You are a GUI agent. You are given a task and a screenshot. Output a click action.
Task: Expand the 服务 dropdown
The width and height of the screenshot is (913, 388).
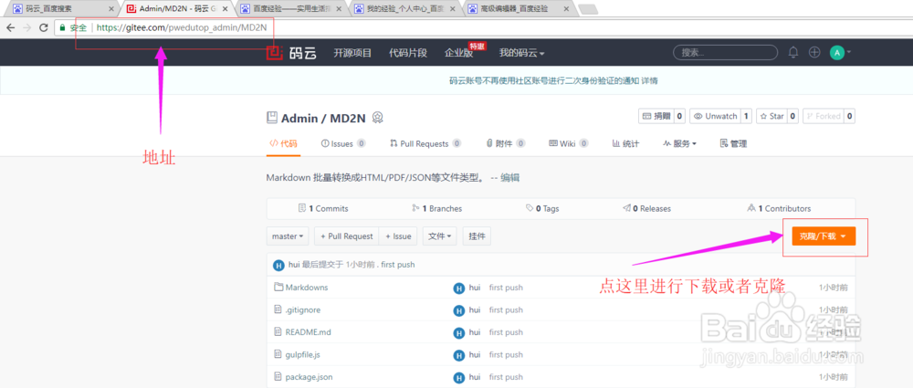[x=679, y=143]
